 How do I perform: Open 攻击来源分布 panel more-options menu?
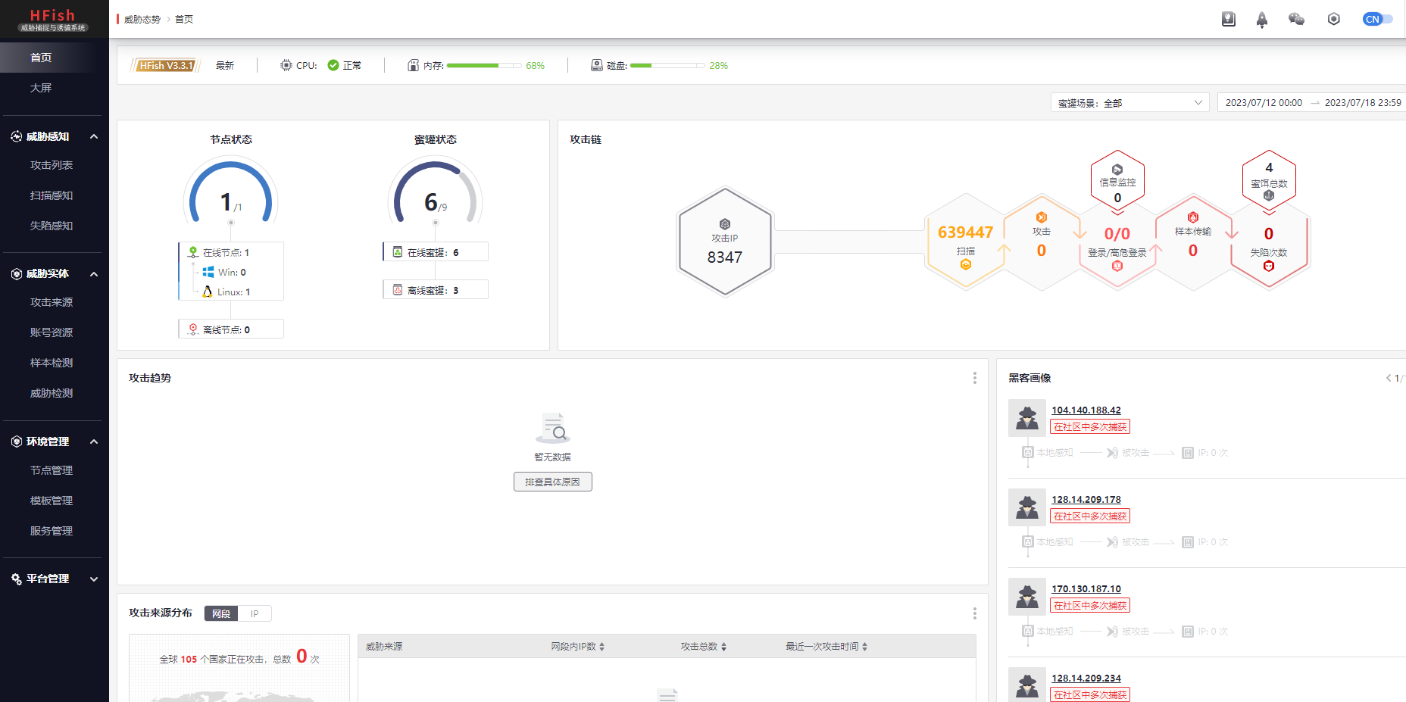(974, 613)
